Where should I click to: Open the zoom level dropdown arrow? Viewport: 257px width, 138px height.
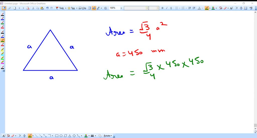tap(121, 8)
